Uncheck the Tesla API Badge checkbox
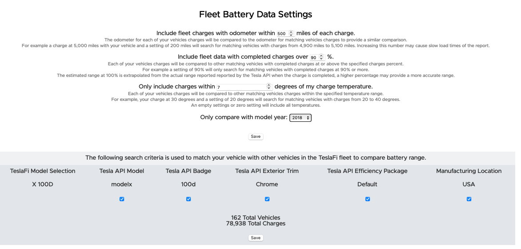The height and width of the screenshot is (249, 521). pos(188,199)
